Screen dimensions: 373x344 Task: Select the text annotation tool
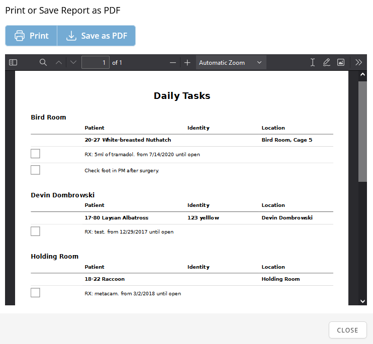(x=313, y=62)
